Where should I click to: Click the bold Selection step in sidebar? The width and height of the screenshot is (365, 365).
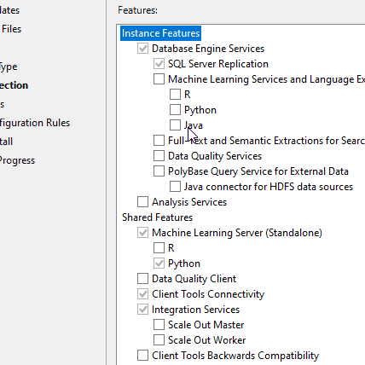14,85
